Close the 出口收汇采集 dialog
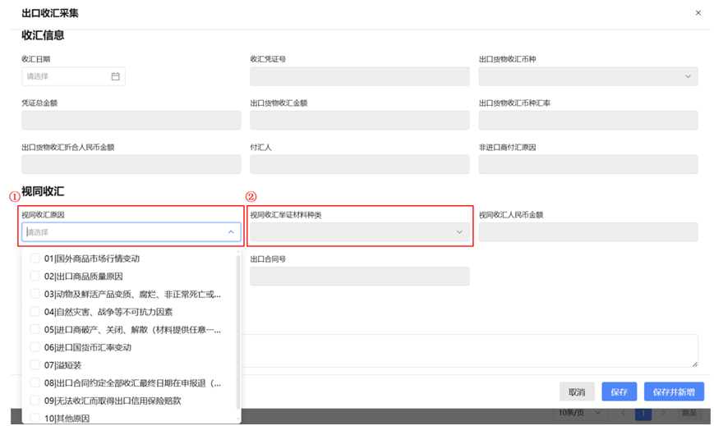The image size is (714, 426). [698, 13]
